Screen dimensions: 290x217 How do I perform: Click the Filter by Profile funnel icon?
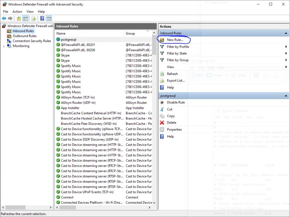click(x=162, y=47)
